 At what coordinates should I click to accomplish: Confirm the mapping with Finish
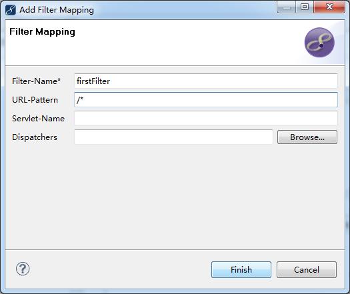[x=241, y=270]
